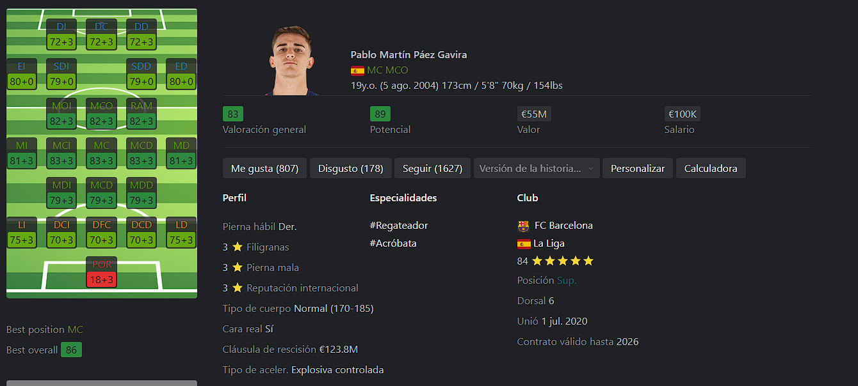Viewport: 858px width, 386px height.
Task: Follow the #Acróbata specialty link
Action: [x=393, y=243]
